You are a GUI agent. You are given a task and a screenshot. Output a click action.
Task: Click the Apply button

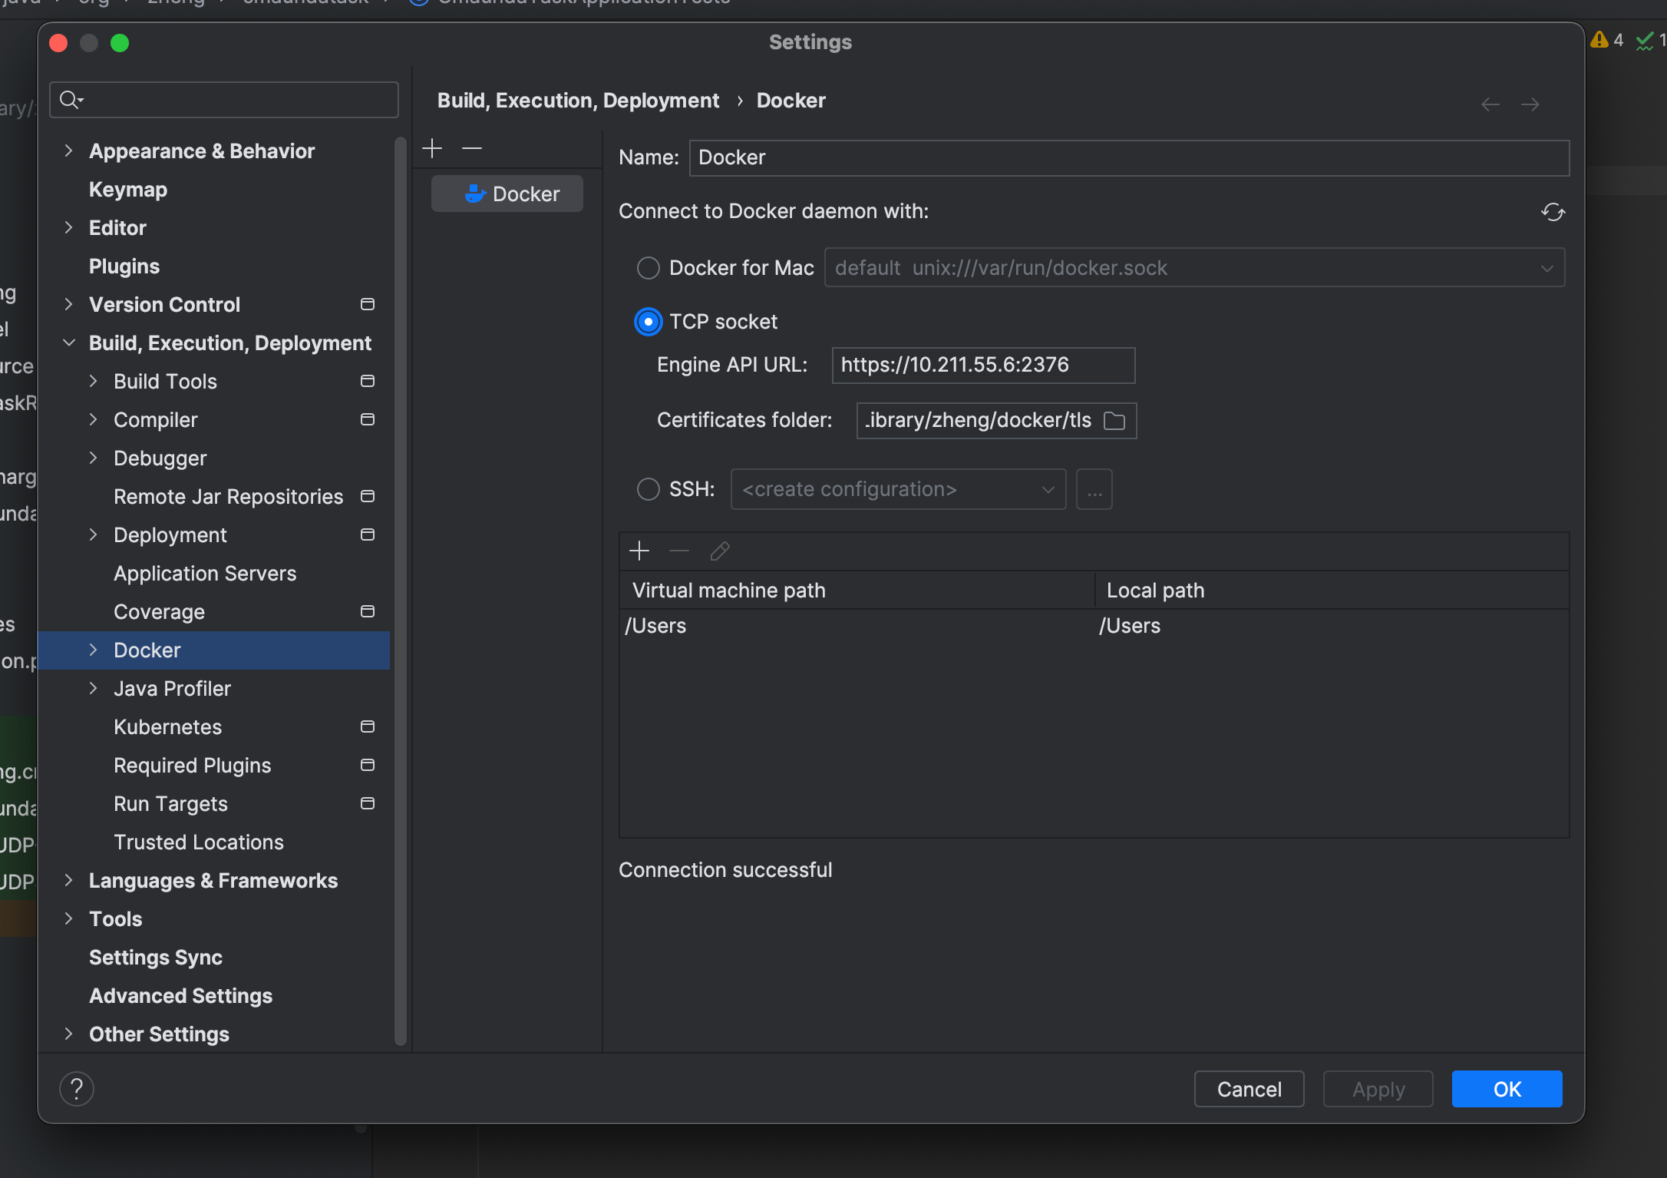tap(1378, 1089)
